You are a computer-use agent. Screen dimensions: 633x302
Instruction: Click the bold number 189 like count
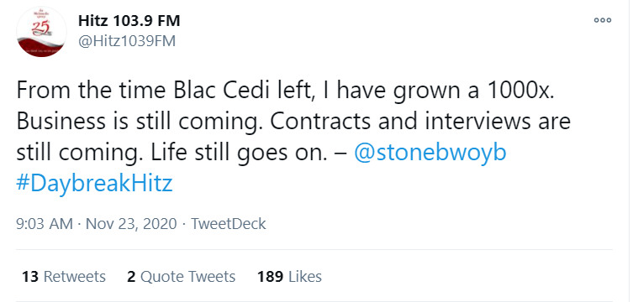tap(271, 277)
